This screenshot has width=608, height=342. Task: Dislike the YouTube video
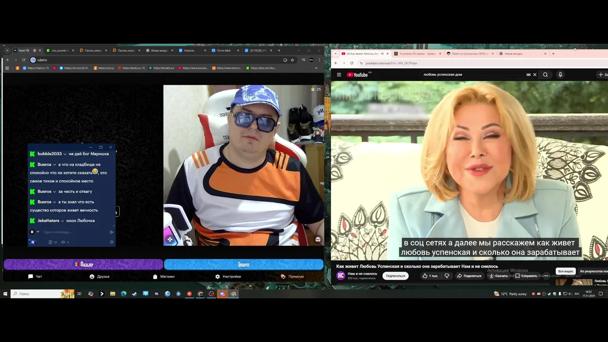coord(446,276)
